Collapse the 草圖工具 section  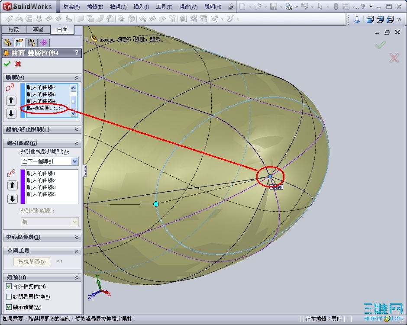point(77,251)
